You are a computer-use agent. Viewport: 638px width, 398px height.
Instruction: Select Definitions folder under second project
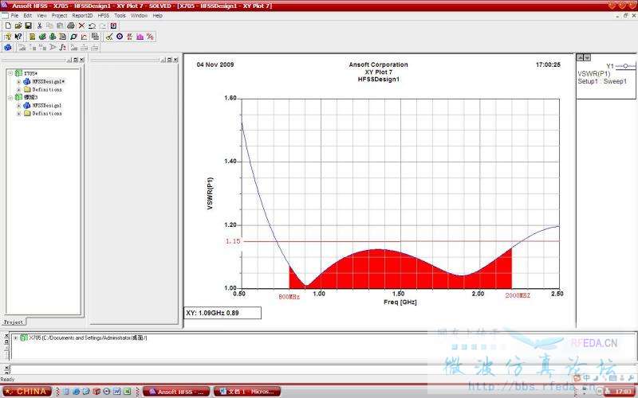click(47, 113)
